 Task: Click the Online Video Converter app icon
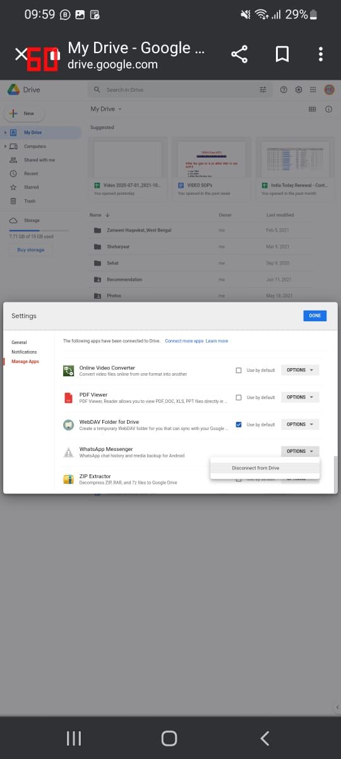69,371
